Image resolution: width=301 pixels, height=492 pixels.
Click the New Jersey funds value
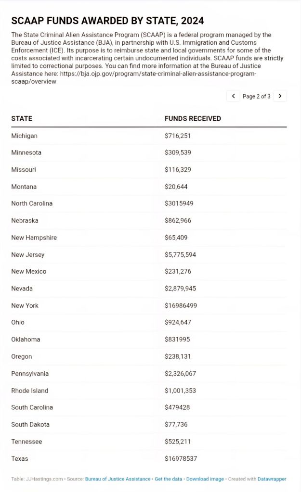click(x=180, y=254)
